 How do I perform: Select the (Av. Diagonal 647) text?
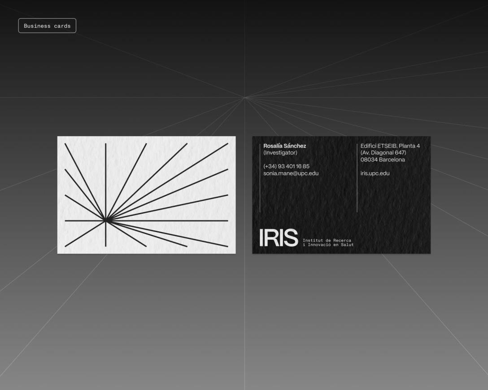click(383, 153)
